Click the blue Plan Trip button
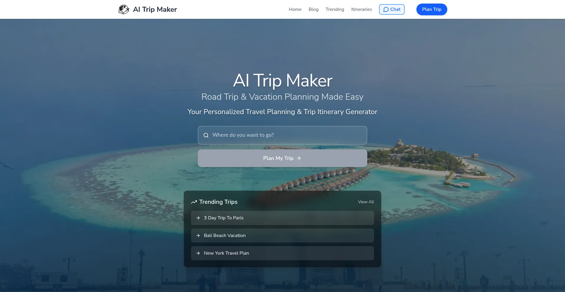 tap(432, 9)
